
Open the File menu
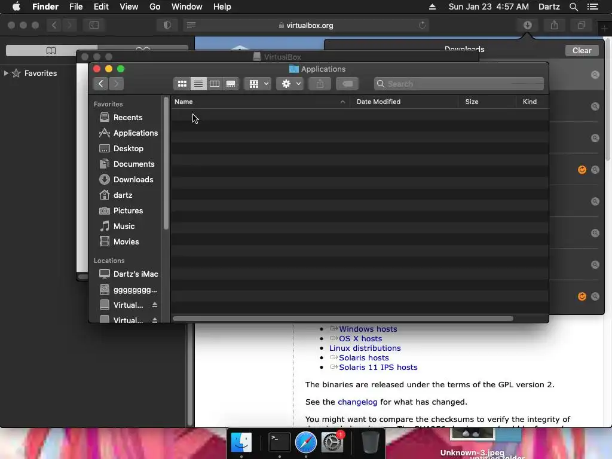tap(76, 7)
